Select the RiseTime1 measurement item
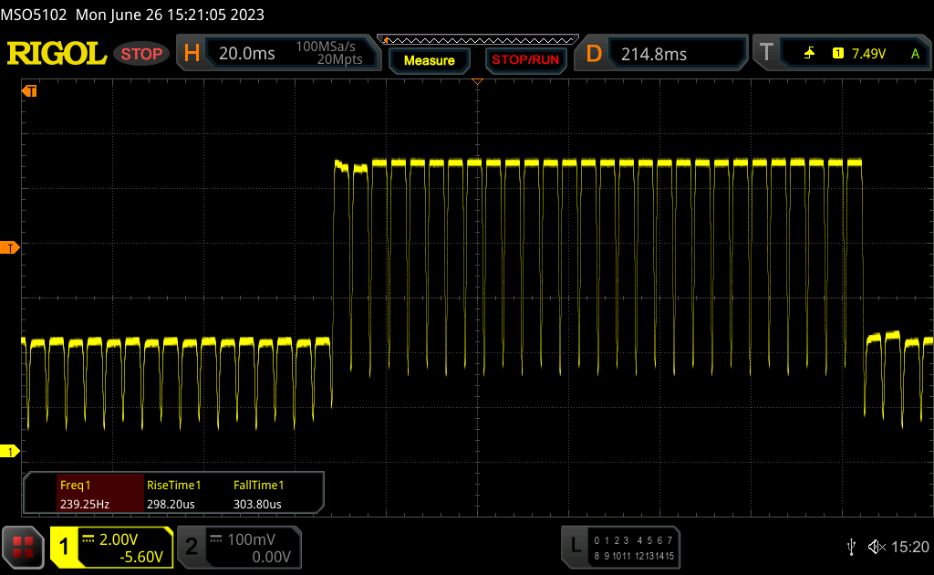 (x=174, y=485)
